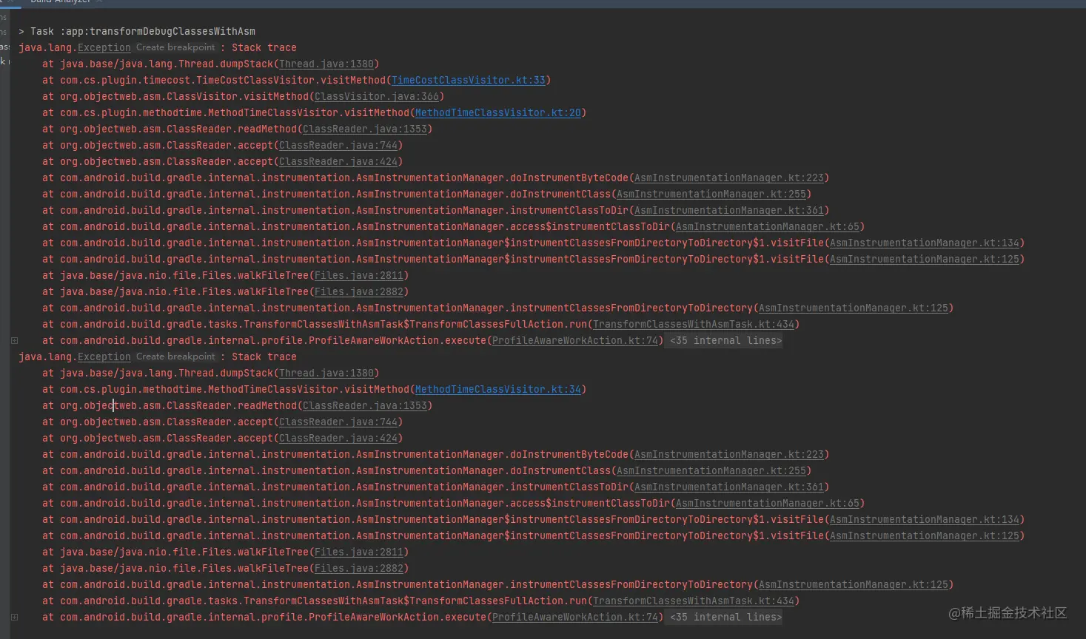Open TransformClassesWithAsmTask.kt:434 link in second trace
Viewport: 1086px width, 639px height.
click(694, 601)
